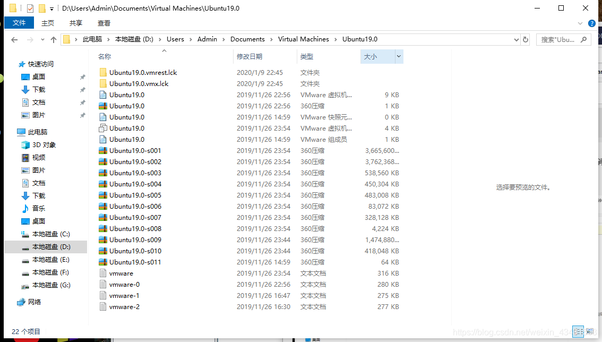The width and height of the screenshot is (602, 342).
Task: Select 本地磁盘 (C:) drive
Action: (x=50, y=234)
